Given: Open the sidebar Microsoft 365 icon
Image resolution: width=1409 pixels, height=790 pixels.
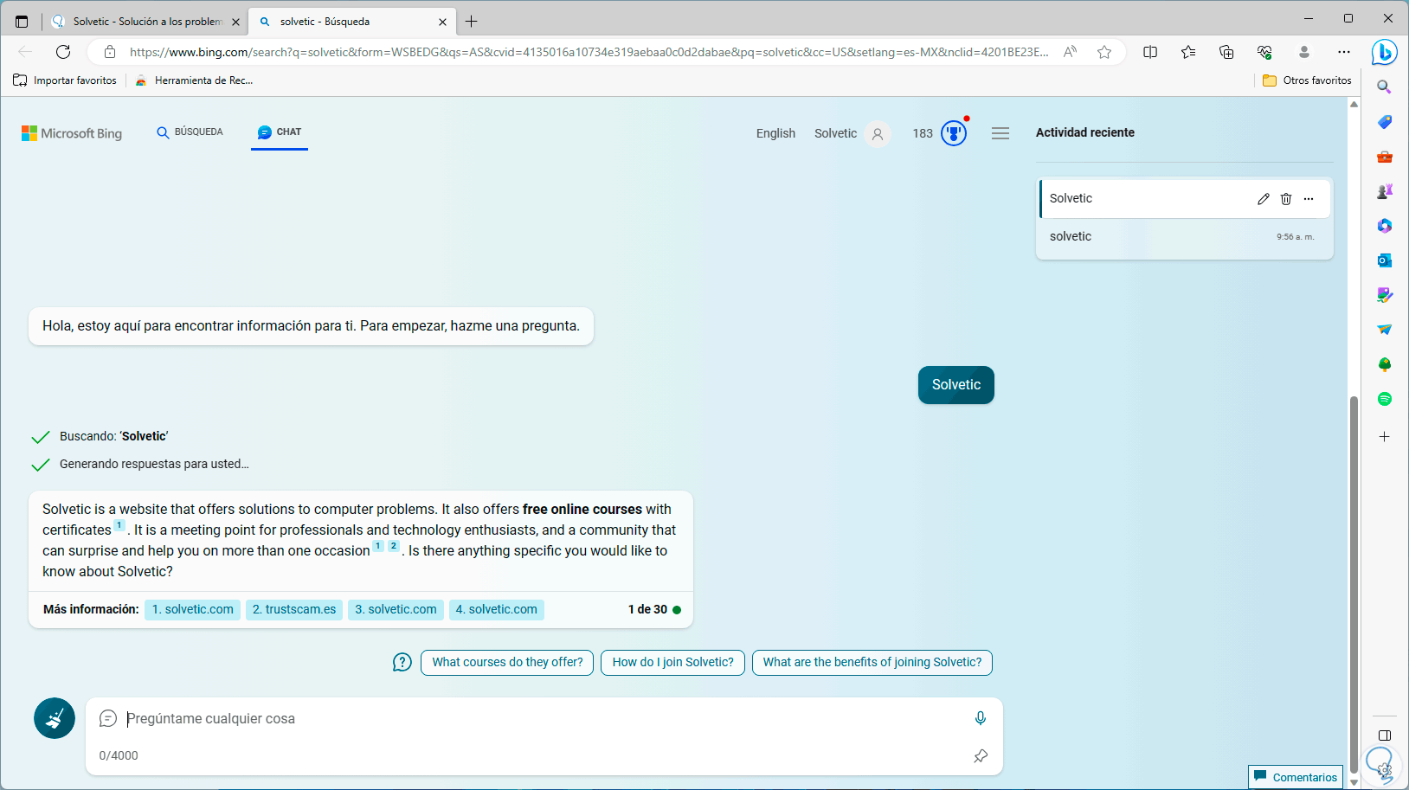Looking at the screenshot, I should point(1385,226).
